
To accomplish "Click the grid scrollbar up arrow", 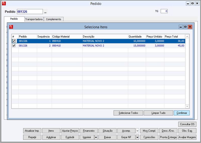I will coord(187,37).
